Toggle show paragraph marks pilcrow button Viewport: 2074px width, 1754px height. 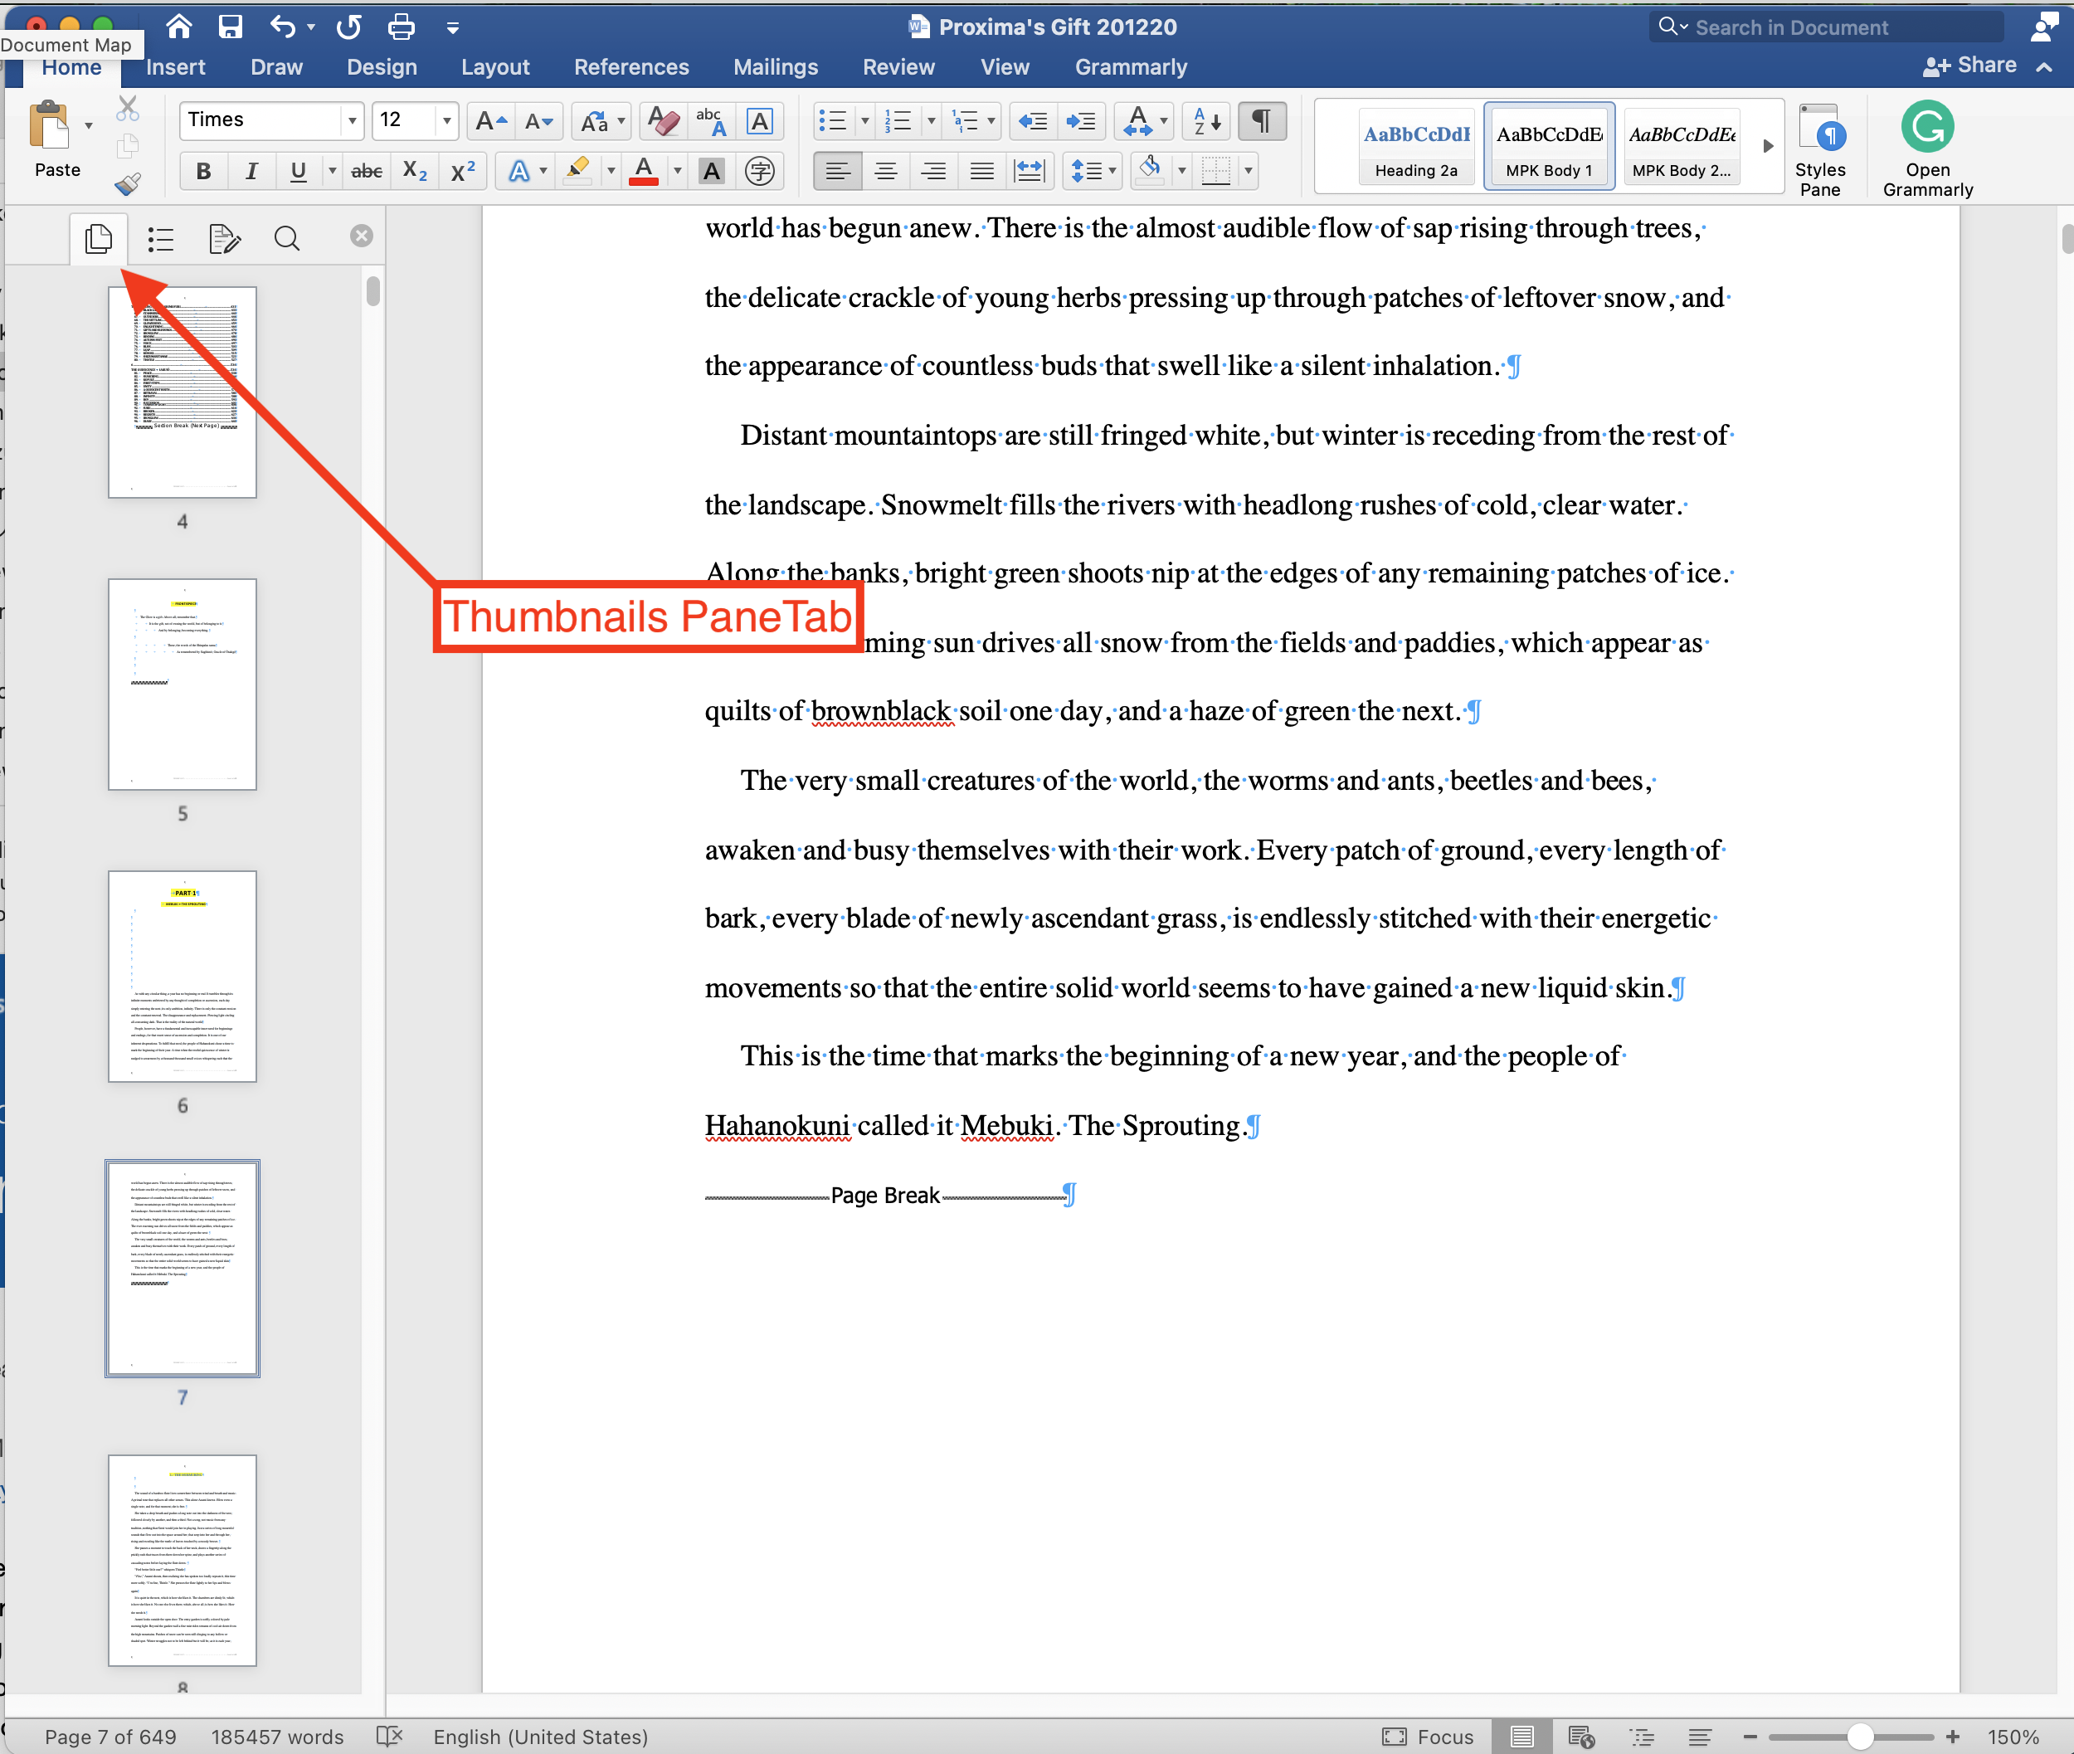click(1261, 121)
